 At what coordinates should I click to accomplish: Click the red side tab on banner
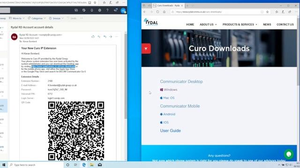146,49
